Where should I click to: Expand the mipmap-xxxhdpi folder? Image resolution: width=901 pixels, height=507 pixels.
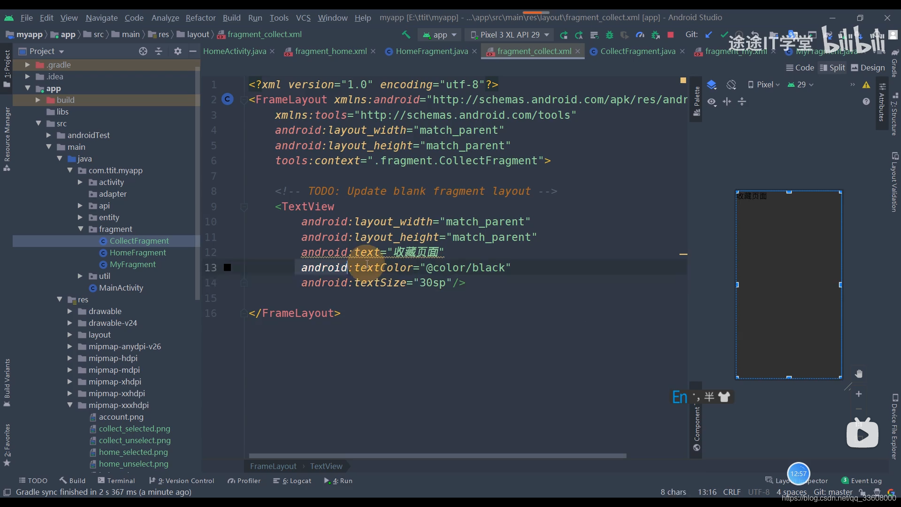[70, 405]
